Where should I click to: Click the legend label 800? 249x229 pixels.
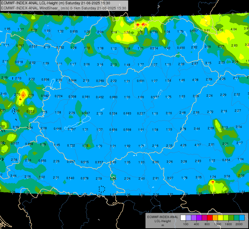click(207, 224)
